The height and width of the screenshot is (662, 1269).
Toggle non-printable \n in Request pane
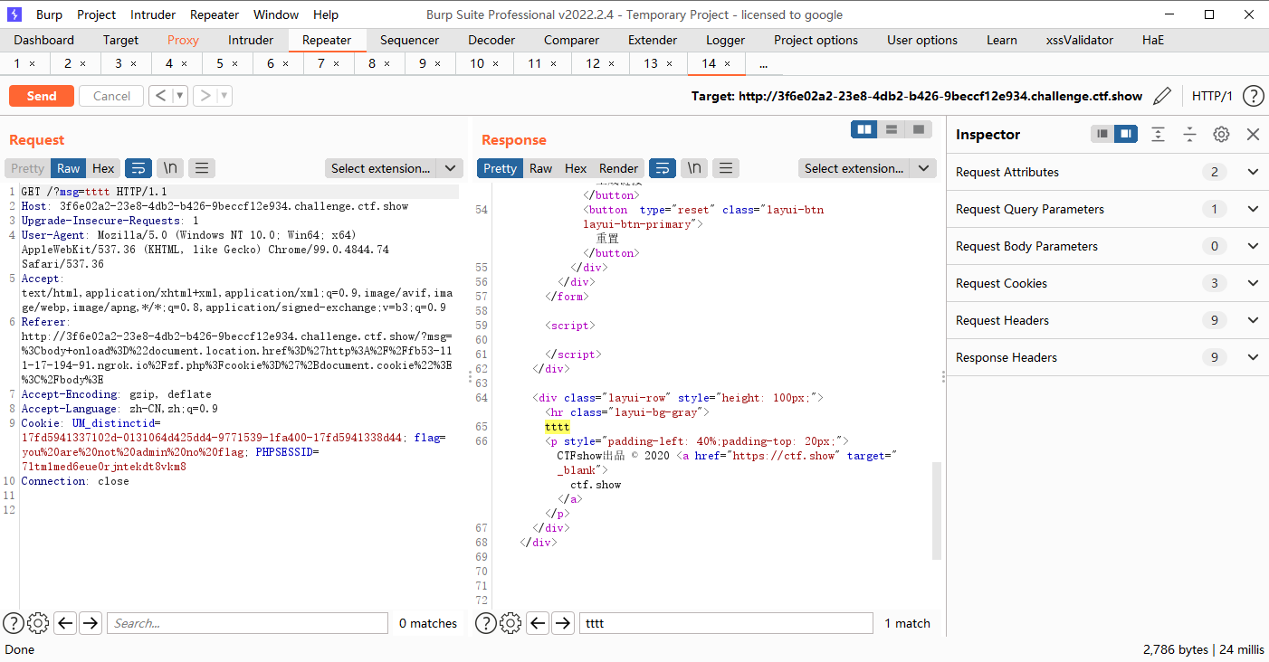pyautogui.click(x=170, y=168)
